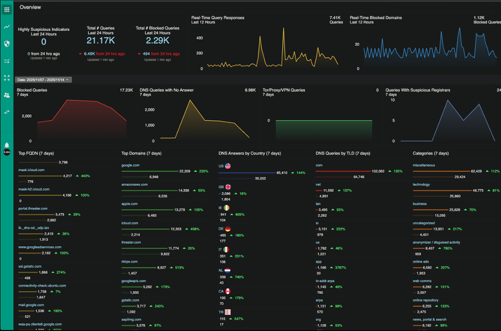This screenshot has width=501, height=331.
Task: Click the German flag next to DE
Action: point(228,229)
